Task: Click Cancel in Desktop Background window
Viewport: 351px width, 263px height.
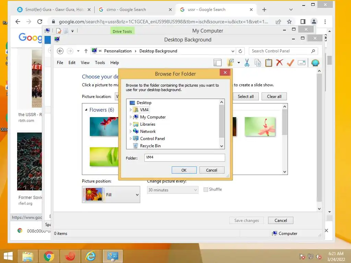Action: pyautogui.click(x=280, y=221)
